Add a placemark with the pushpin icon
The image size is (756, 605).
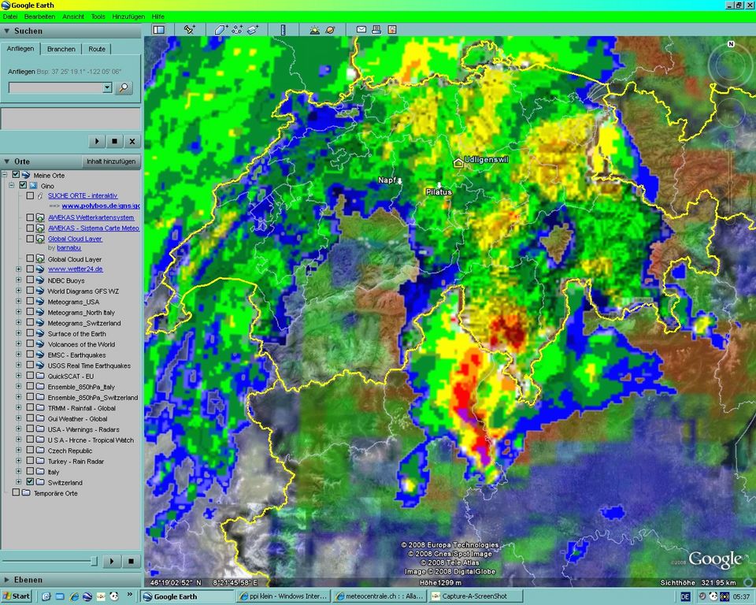(190, 30)
